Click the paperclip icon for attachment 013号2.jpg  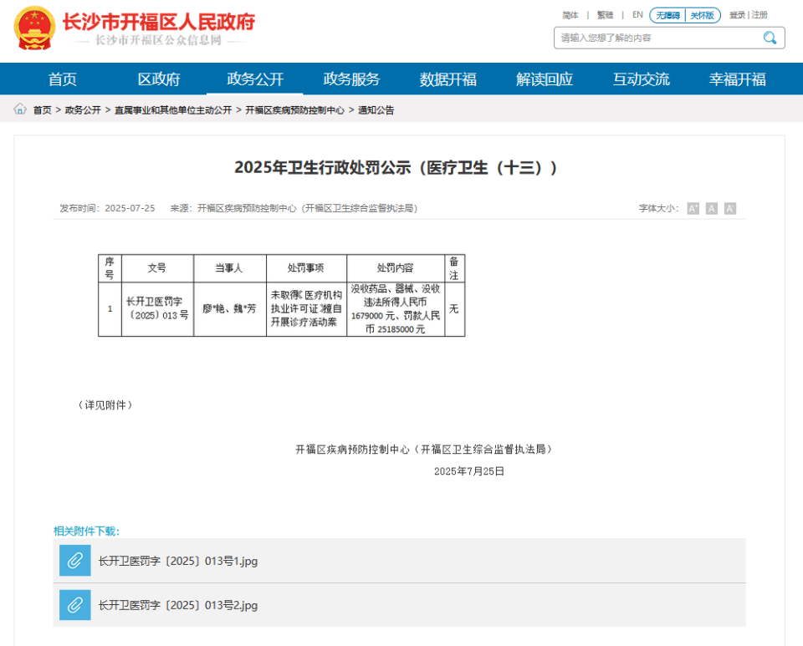74,605
